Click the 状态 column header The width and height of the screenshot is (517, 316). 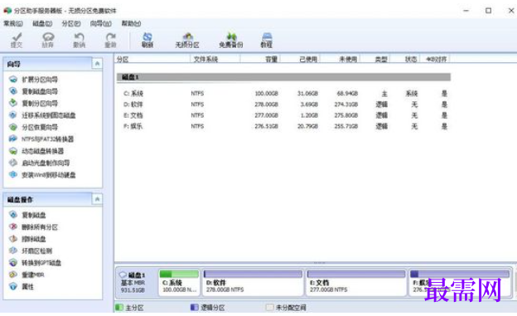click(x=405, y=60)
